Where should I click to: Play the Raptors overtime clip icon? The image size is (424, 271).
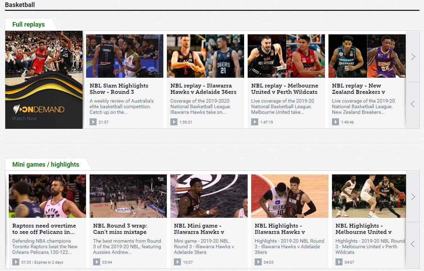[16, 262]
